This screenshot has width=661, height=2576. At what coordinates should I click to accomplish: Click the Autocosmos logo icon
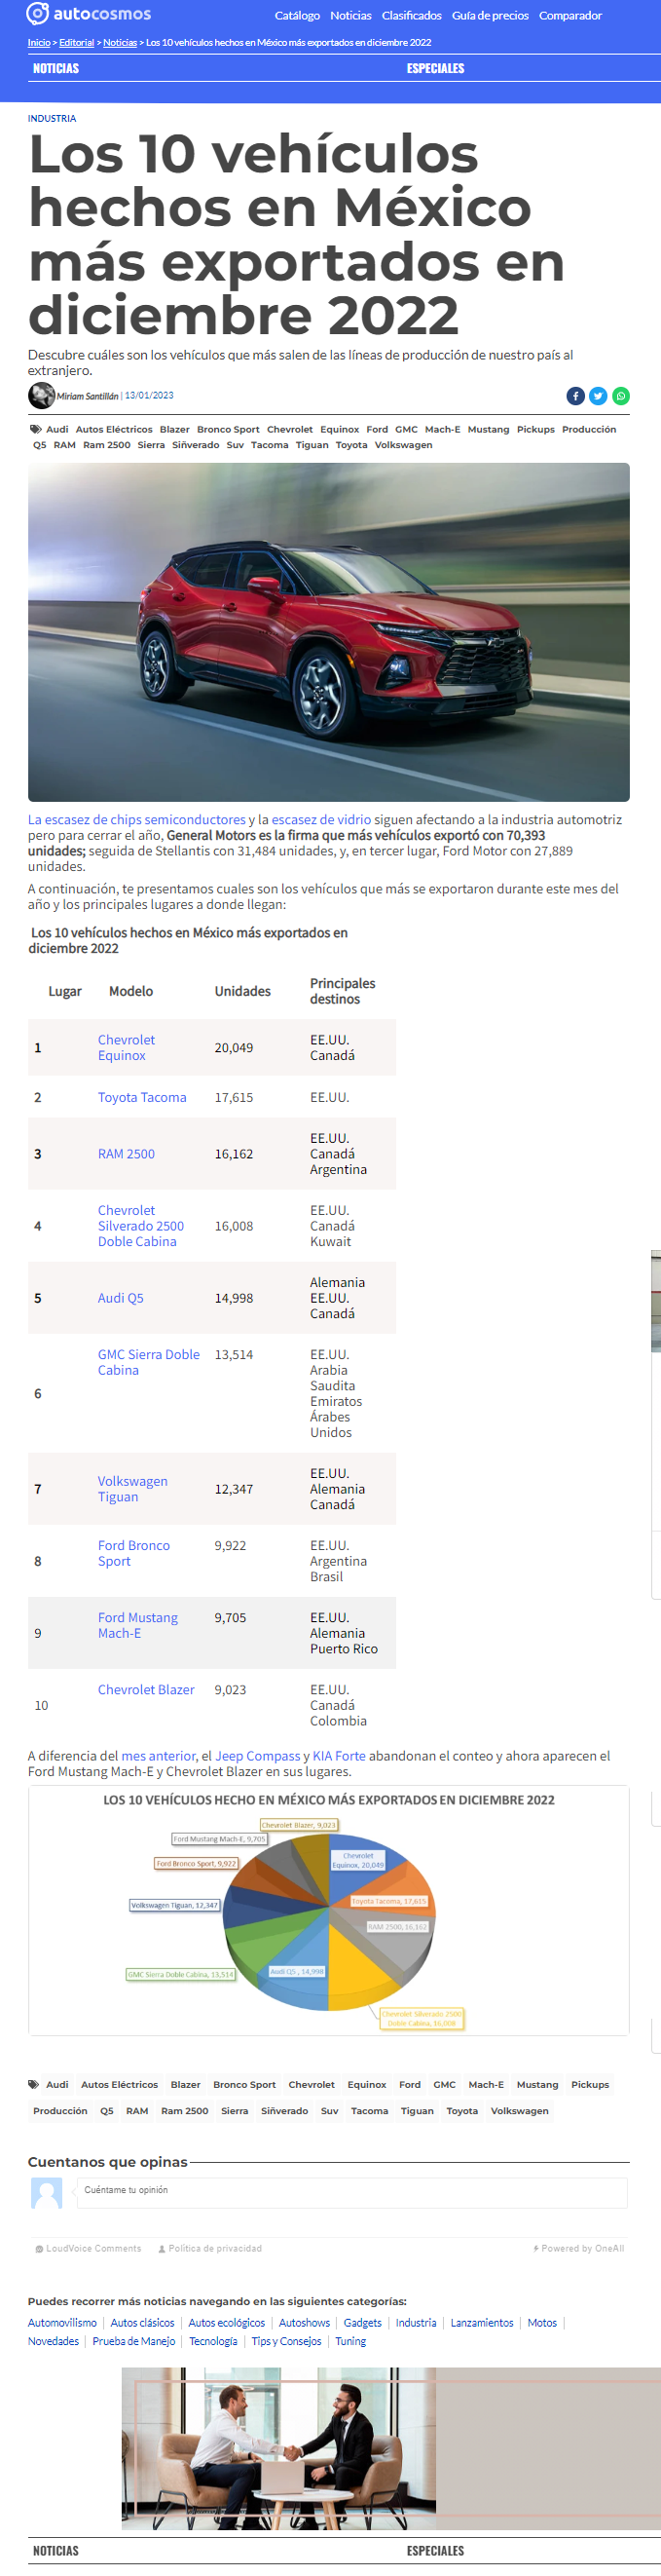[x=38, y=14]
